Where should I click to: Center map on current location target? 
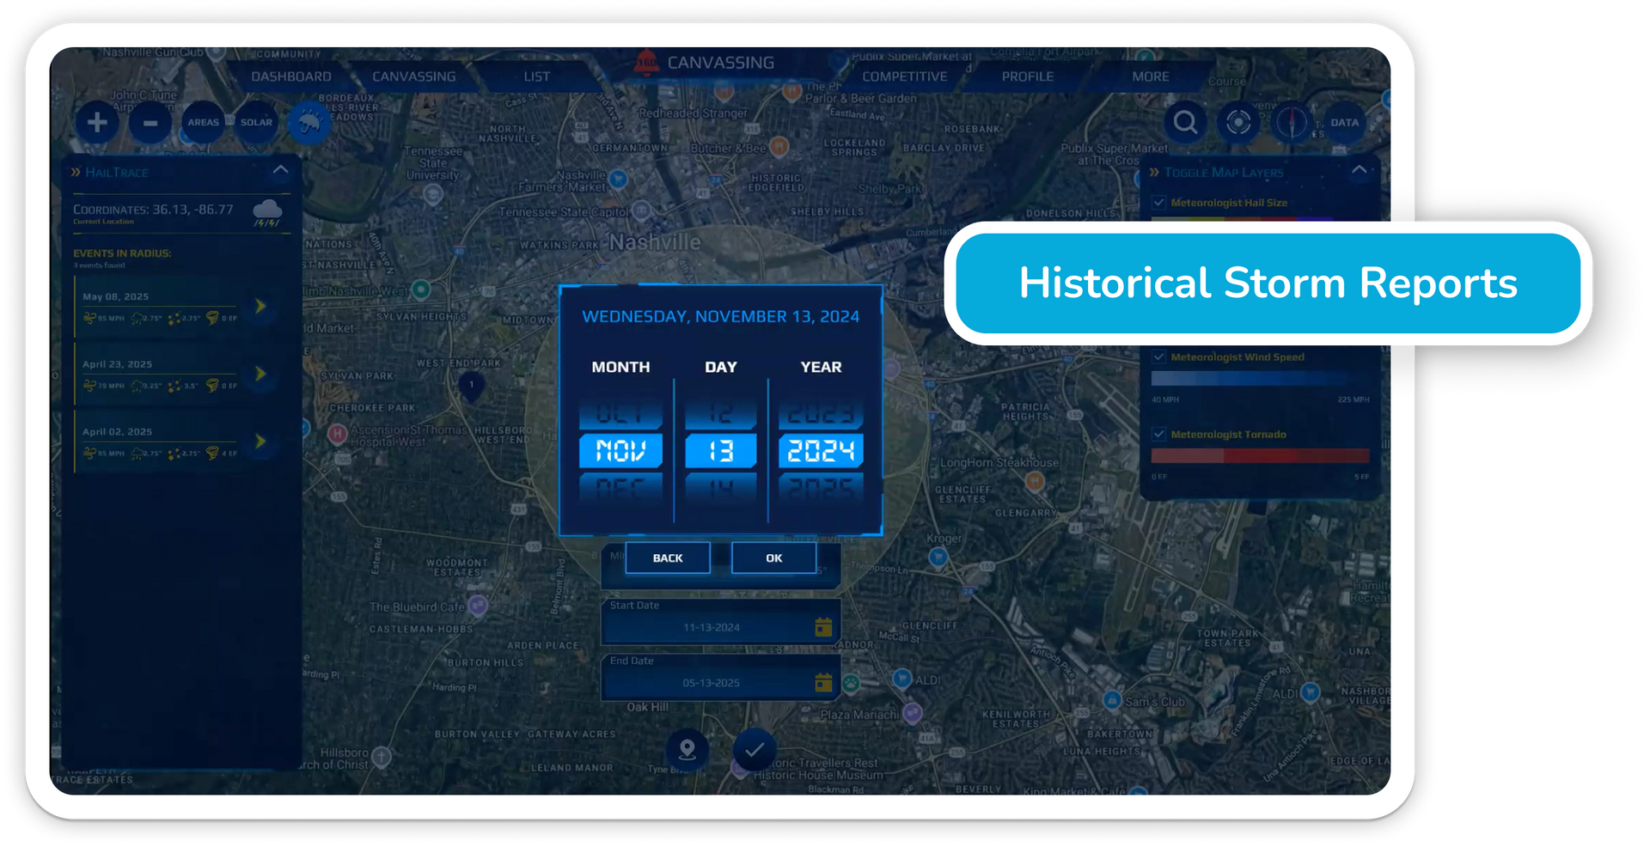(1238, 122)
